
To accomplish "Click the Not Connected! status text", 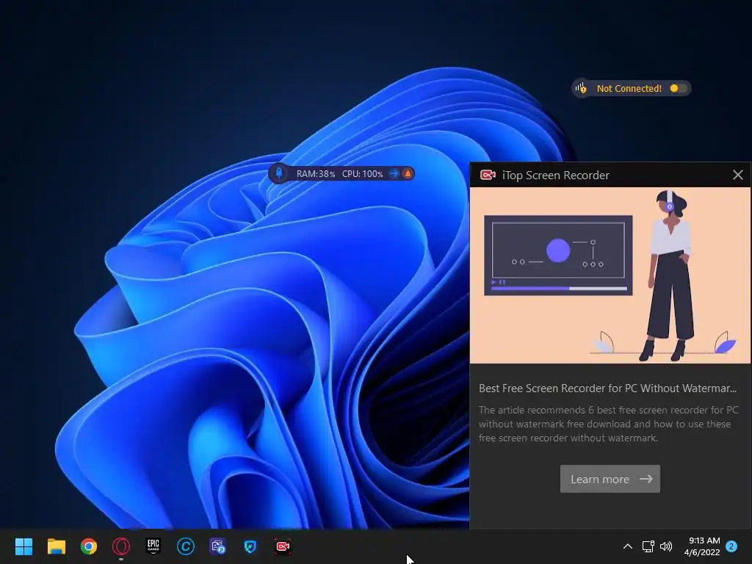I will 629,88.
